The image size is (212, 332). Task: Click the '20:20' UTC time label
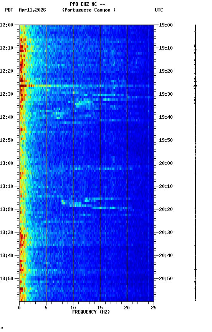[166, 209]
